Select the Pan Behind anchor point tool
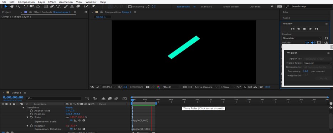This screenshot has width=333, height=133. click(39, 6)
